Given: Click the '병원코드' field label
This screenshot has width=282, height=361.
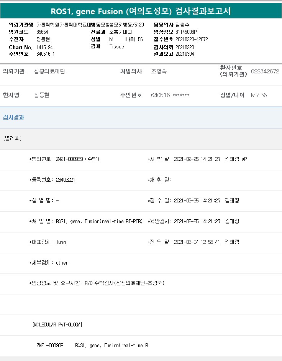Looking at the screenshot, I should (19, 32).
